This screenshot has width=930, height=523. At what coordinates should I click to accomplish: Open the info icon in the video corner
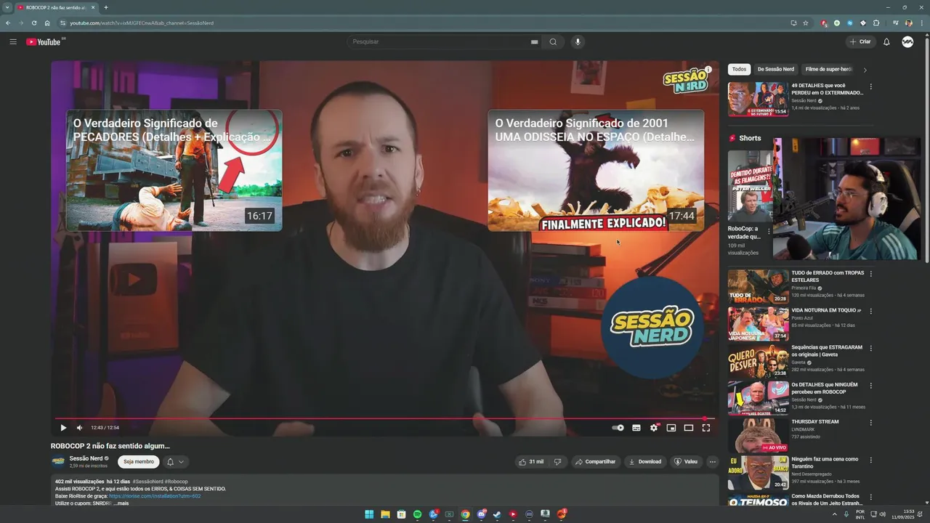[x=708, y=70]
